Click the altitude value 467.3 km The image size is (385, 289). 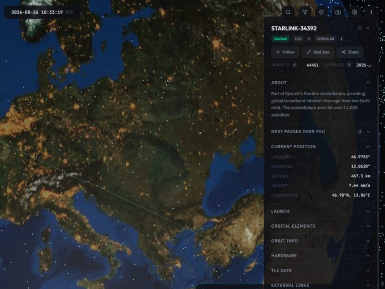point(360,176)
